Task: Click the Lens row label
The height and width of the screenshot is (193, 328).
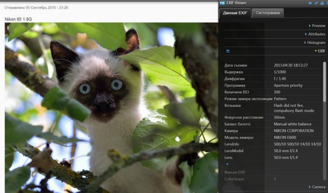Action: click(x=228, y=157)
